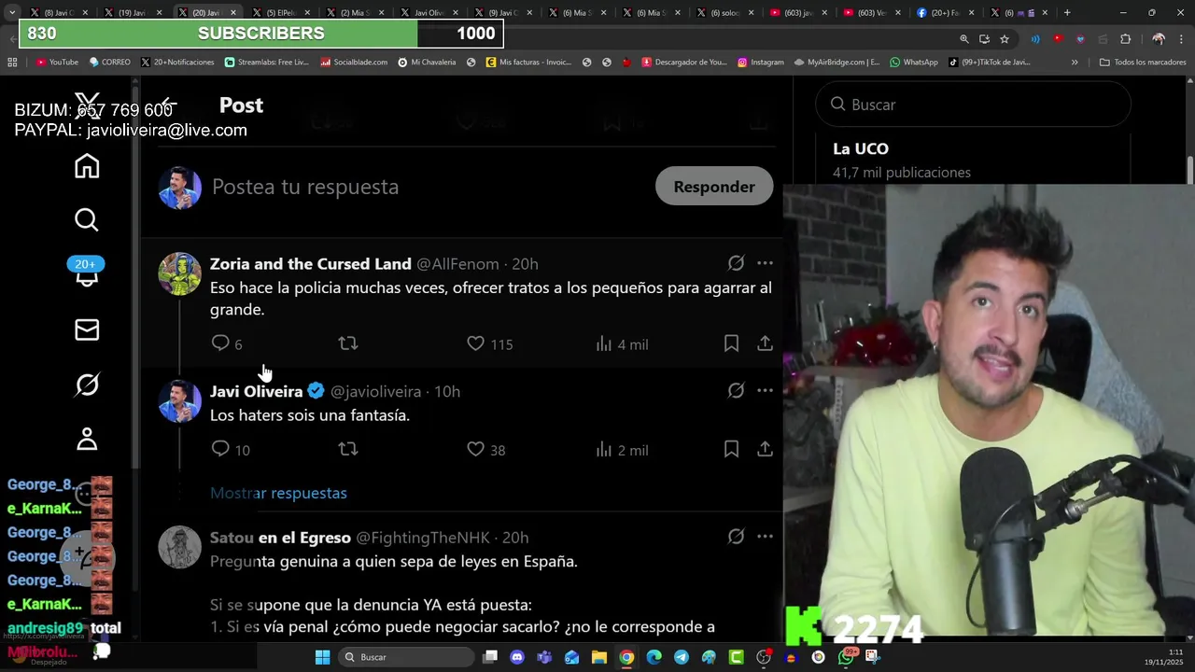
Task: Open Satou en el Egreso's avatar
Action: tap(179, 548)
